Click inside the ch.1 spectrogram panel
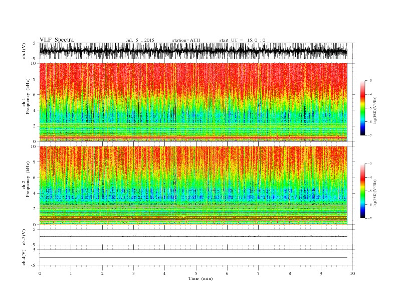397x307 pixels. tap(193, 102)
